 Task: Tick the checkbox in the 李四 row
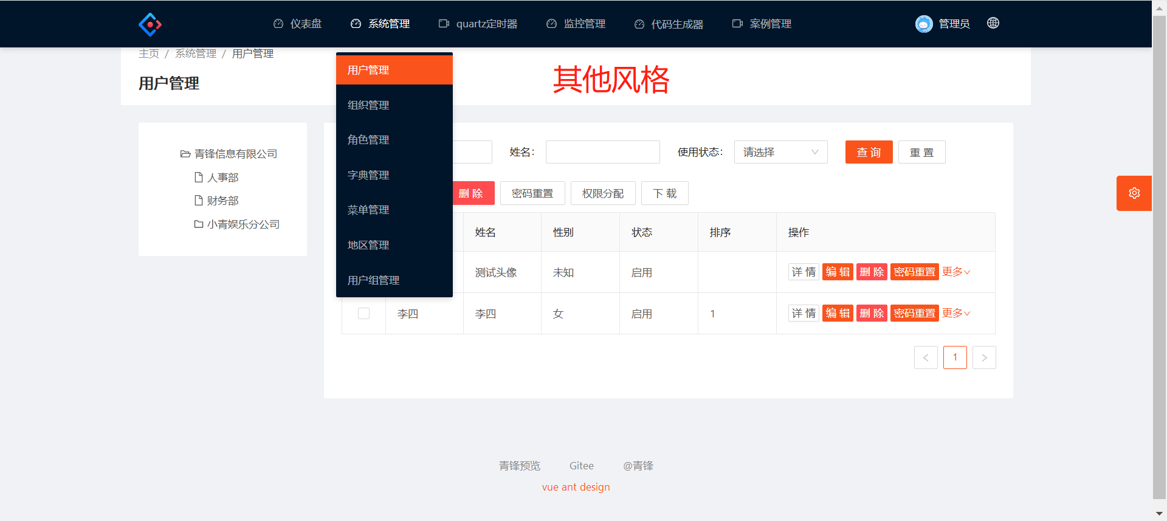[x=363, y=313]
